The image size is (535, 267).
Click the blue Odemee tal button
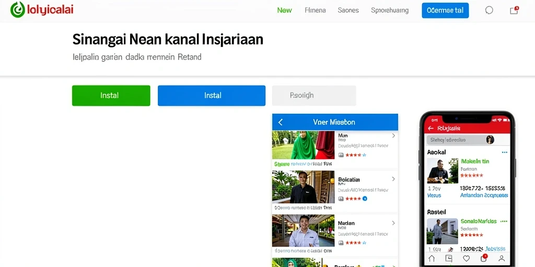(x=445, y=10)
